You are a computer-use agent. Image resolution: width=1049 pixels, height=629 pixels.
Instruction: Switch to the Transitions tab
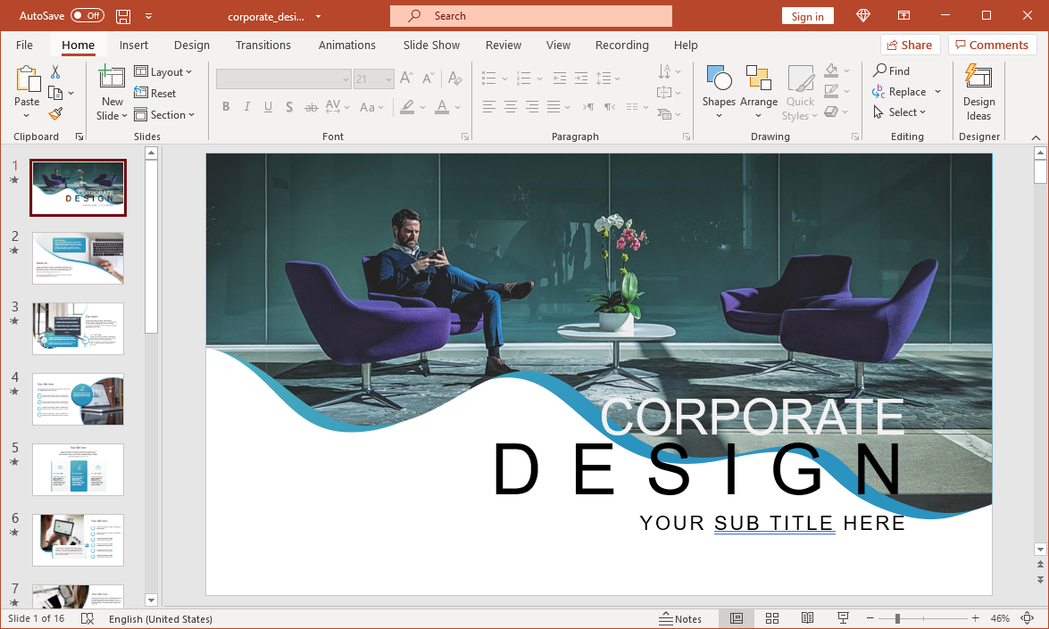pos(263,45)
